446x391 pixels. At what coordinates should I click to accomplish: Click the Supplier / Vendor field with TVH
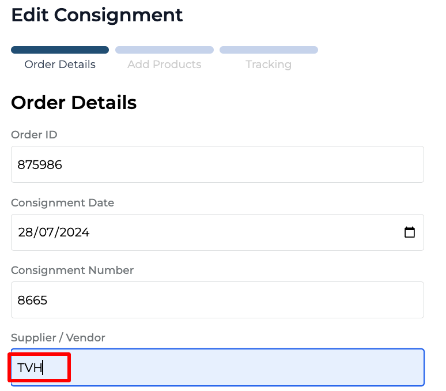[x=217, y=367]
